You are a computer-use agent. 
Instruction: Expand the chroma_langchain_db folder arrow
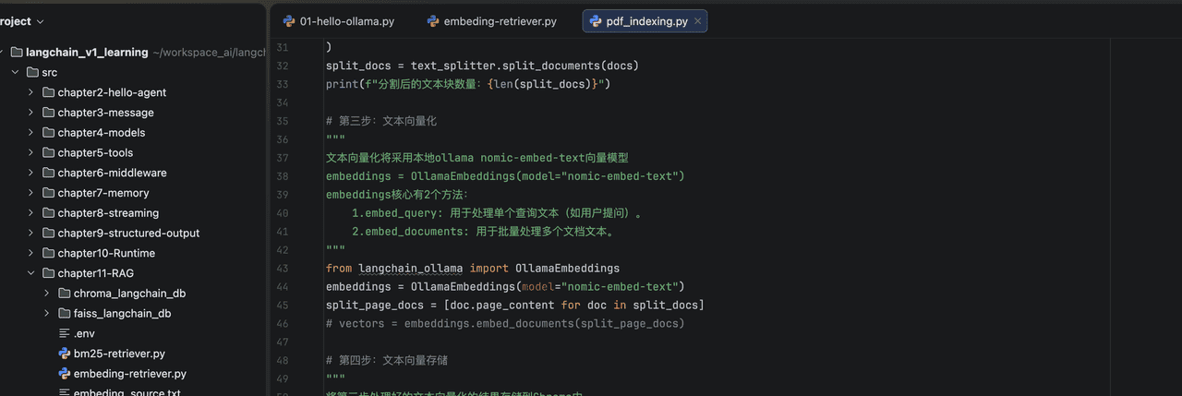(x=46, y=294)
